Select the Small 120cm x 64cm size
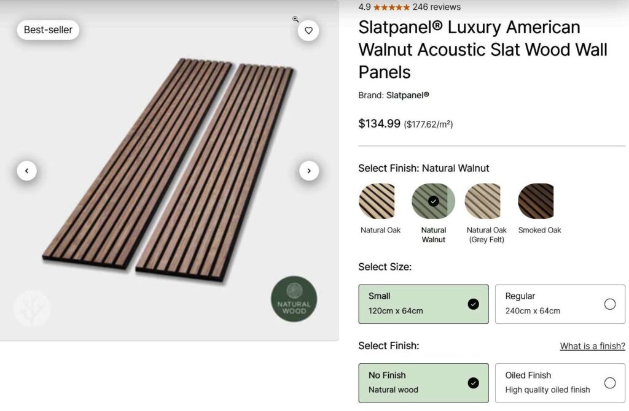The image size is (629, 411). [x=423, y=304]
